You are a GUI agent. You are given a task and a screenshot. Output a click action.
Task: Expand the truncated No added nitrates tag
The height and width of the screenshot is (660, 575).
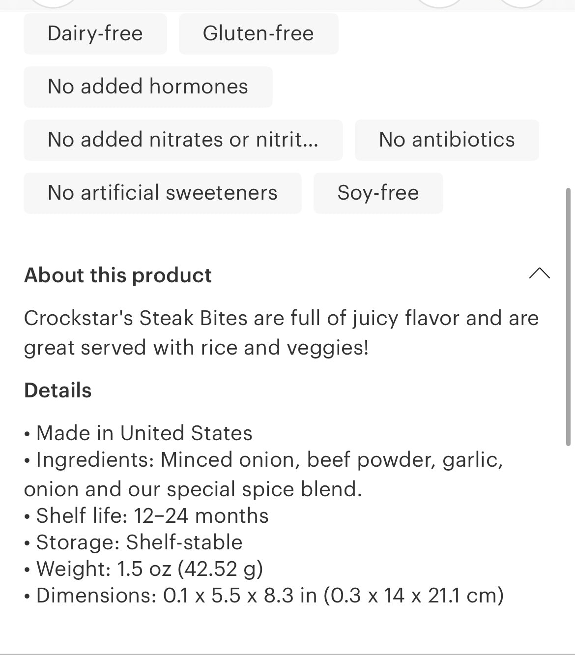coord(183,140)
